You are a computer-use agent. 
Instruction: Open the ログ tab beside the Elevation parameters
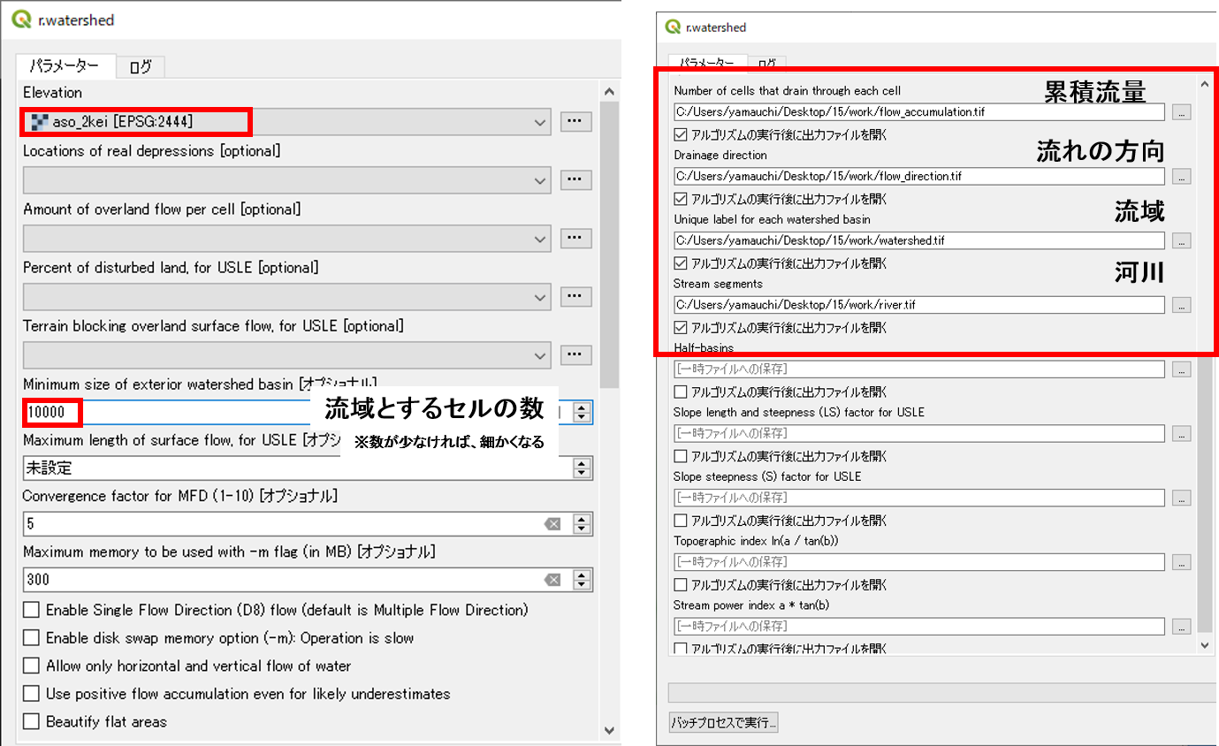tap(140, 66)
